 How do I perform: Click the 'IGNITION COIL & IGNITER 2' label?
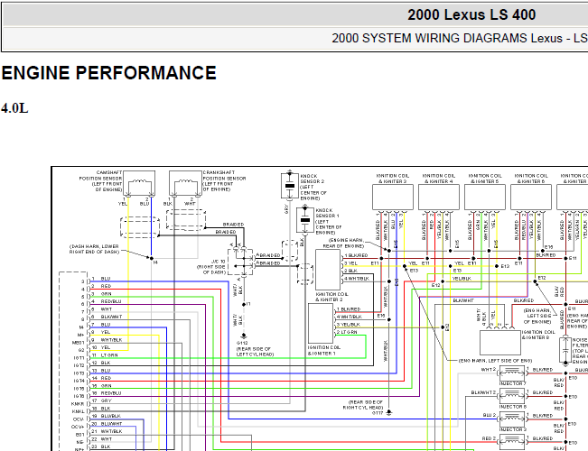click(331, 297)
